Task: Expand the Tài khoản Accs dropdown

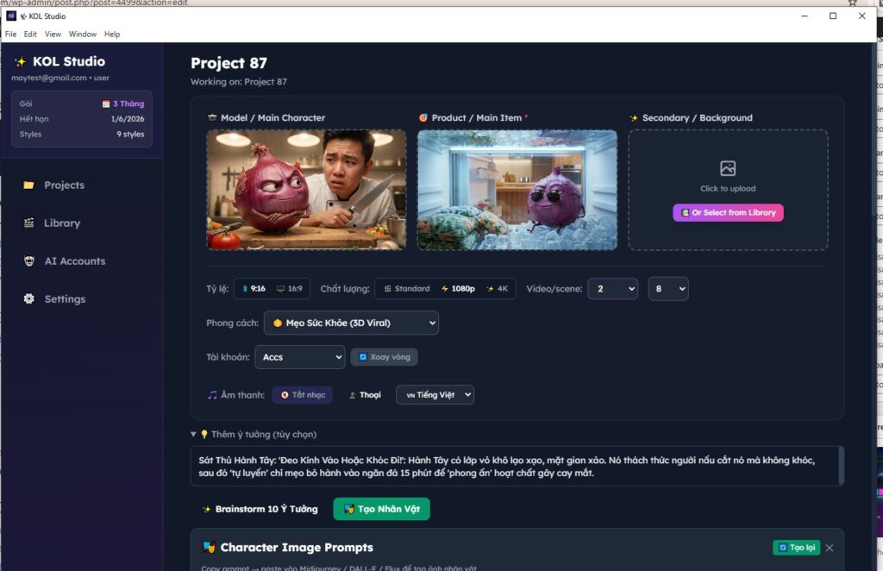Action: 300,357
